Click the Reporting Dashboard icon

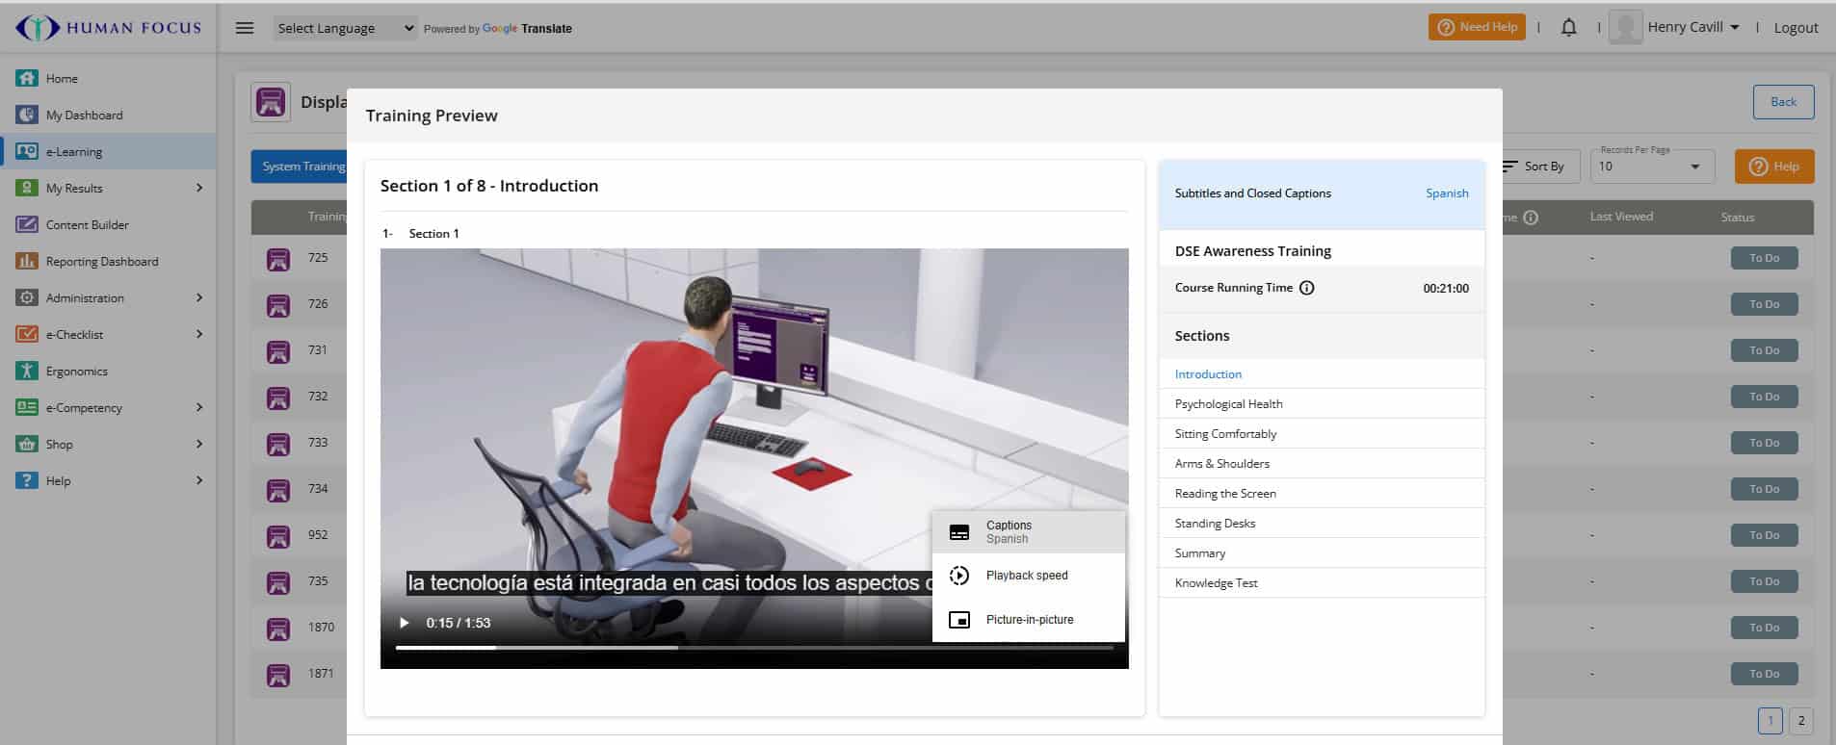(x=27, y=261)
